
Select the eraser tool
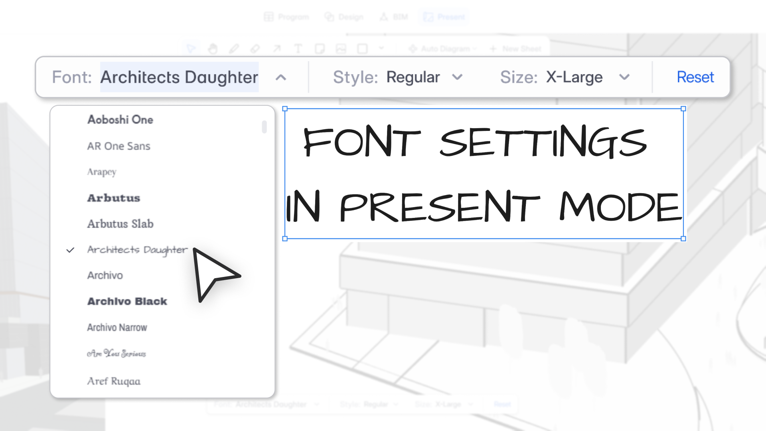pyautogui.click(x=255, y=49)
